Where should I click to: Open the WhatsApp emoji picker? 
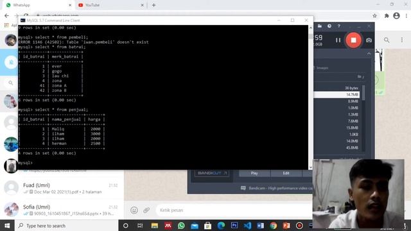point(134,210)
